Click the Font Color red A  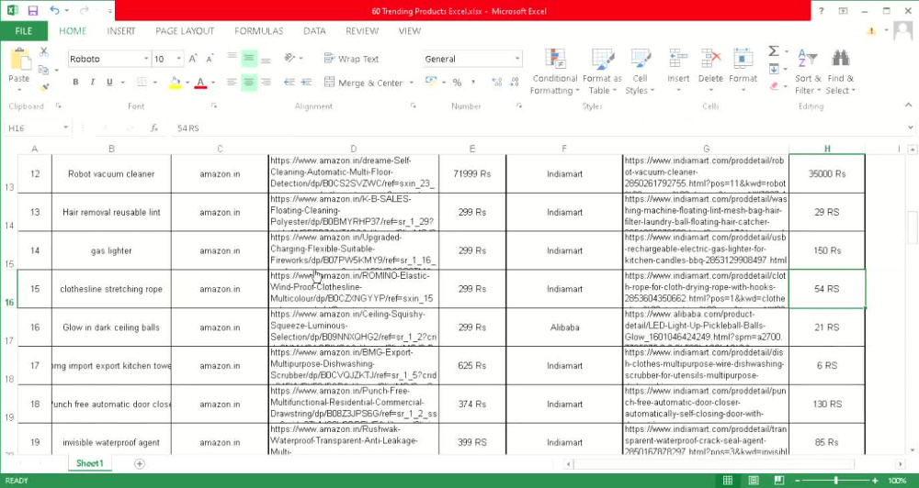200,83
